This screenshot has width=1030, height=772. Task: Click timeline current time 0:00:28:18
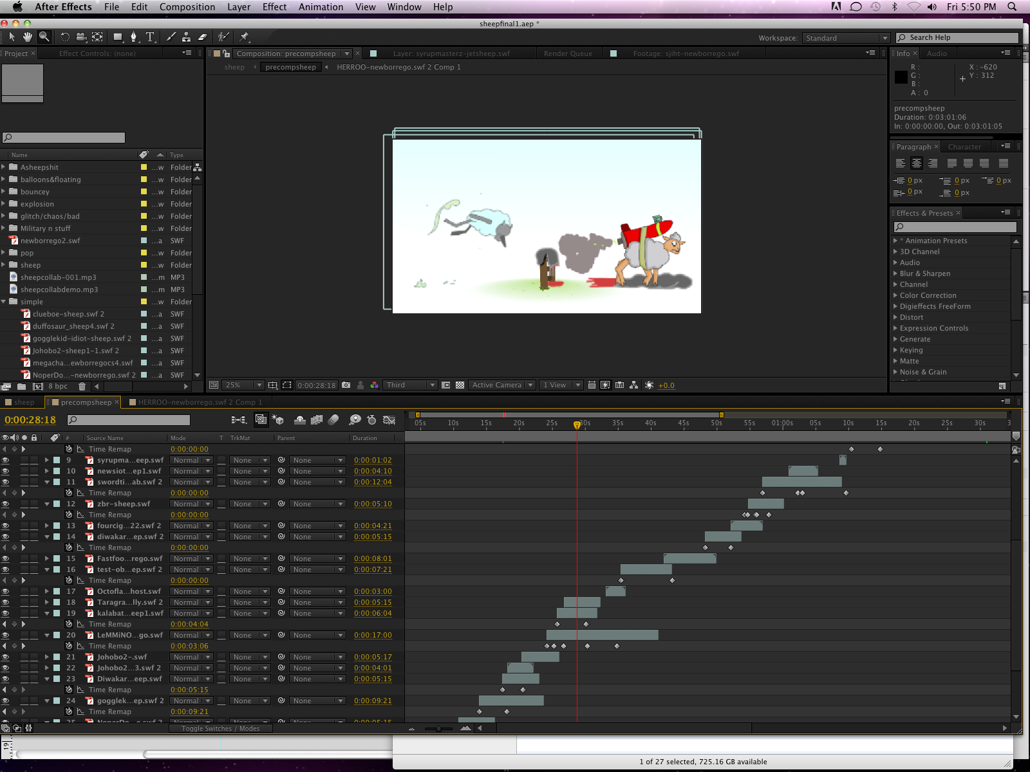click(30, 420)
